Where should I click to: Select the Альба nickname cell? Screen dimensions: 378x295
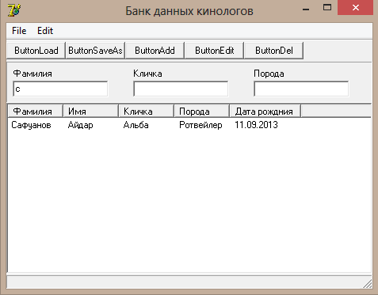(136, 125)
